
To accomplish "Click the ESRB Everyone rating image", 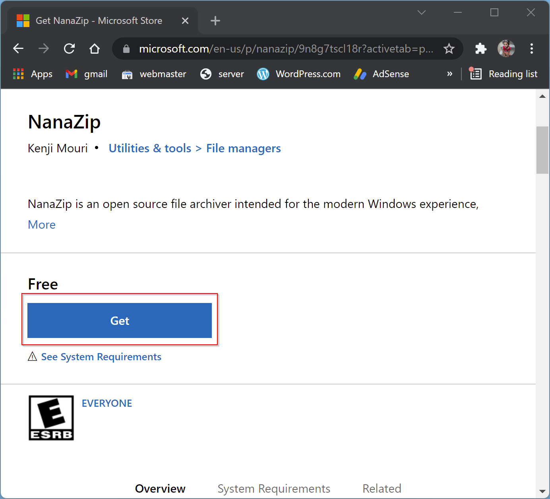I will tap(51, 418).
